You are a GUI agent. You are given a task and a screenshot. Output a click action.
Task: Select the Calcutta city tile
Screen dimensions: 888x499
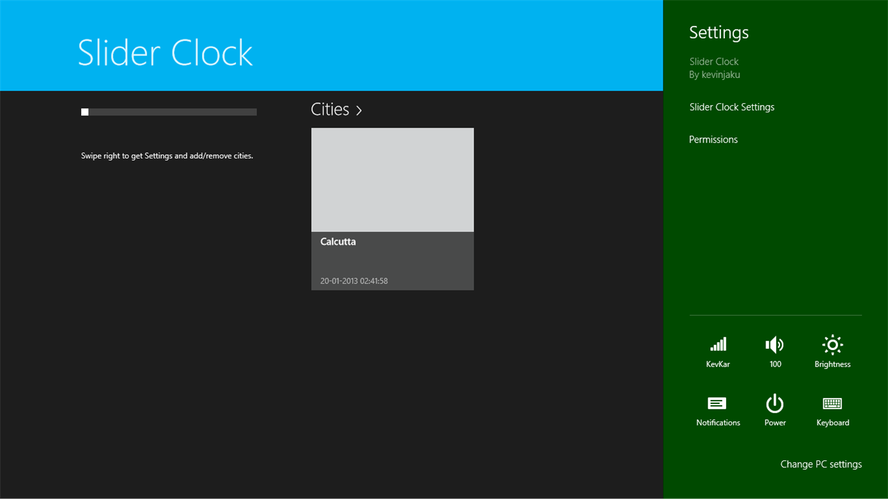pos(392,209)
